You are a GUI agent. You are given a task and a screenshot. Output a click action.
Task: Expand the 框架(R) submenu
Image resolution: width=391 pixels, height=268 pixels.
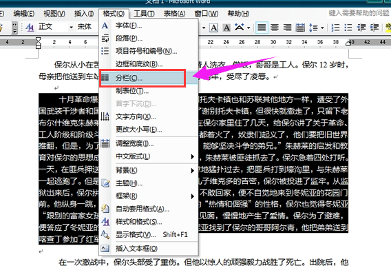149,196
